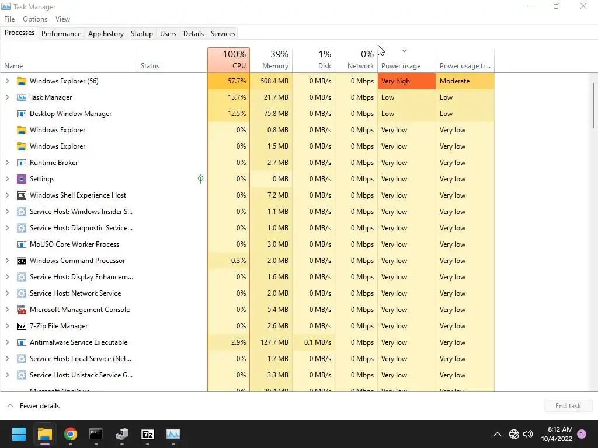
Task: Switch to 7-Zip in the taskbar
Action: pyautogui.click(x=148, y=434)
